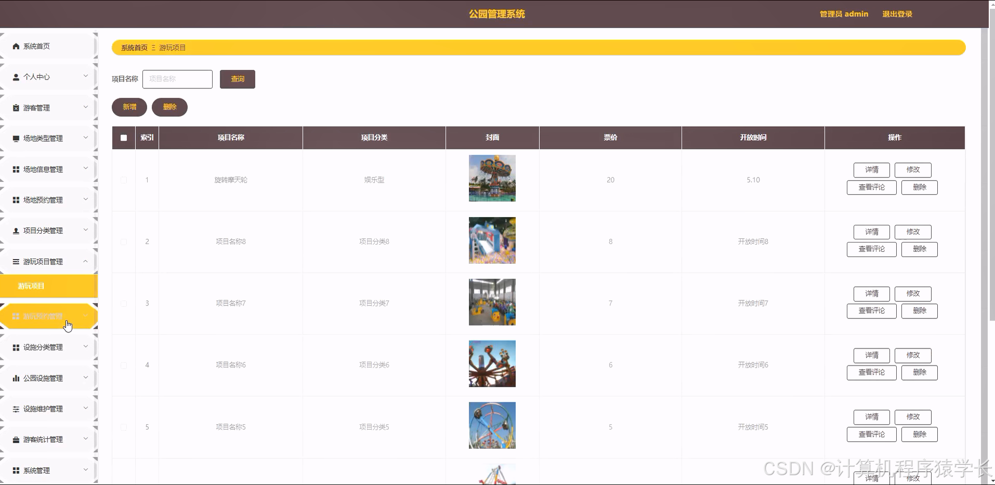This screenshot has height=485, width=995.
Task: Focus the 项目名称 search input field
Action: point(177,79)
